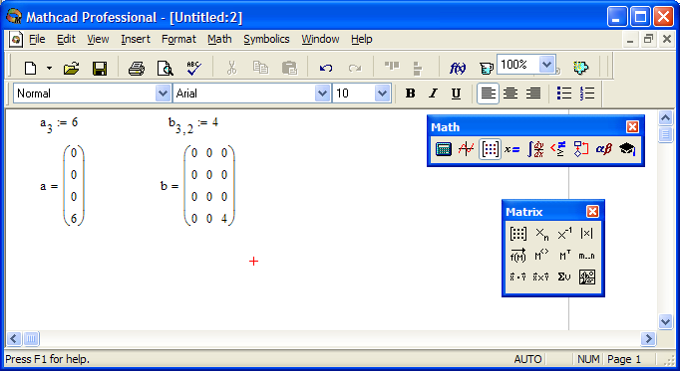
Task: Toggle Vector and Matrix toolbar button in Math palette
Action: click(x=490, y=149)
